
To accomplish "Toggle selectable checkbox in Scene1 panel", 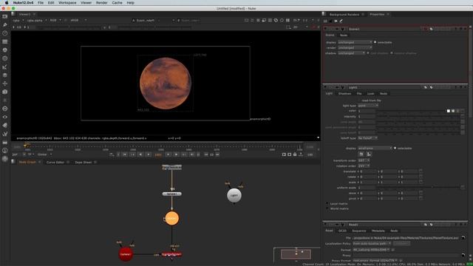I will click(375, 42).
